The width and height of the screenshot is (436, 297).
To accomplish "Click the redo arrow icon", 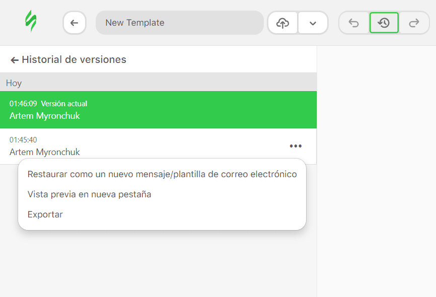I will (414, 23).
